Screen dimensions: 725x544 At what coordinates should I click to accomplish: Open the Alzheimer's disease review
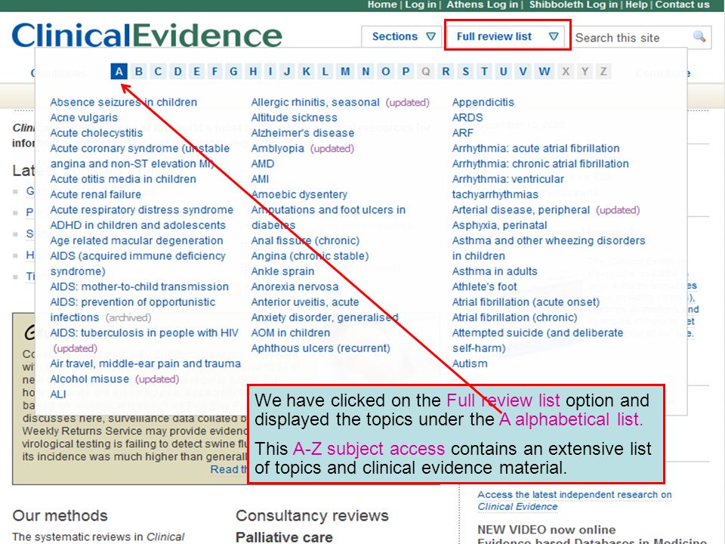[x=302, y=133]
